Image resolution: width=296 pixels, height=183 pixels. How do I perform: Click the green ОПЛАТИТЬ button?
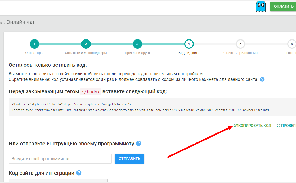(283, 6)
